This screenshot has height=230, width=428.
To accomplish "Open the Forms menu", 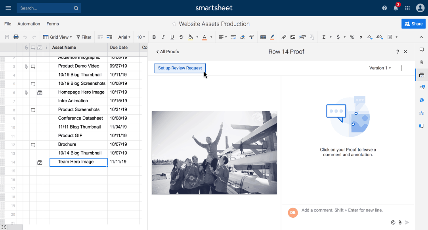I will point(52,24).
